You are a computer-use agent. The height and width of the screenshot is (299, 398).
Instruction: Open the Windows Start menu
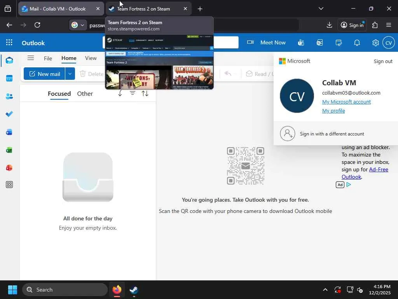(x=12, y=290)
